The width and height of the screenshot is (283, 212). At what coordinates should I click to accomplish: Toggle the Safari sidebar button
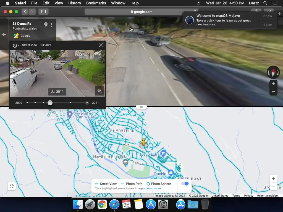(x=43, y=12)
